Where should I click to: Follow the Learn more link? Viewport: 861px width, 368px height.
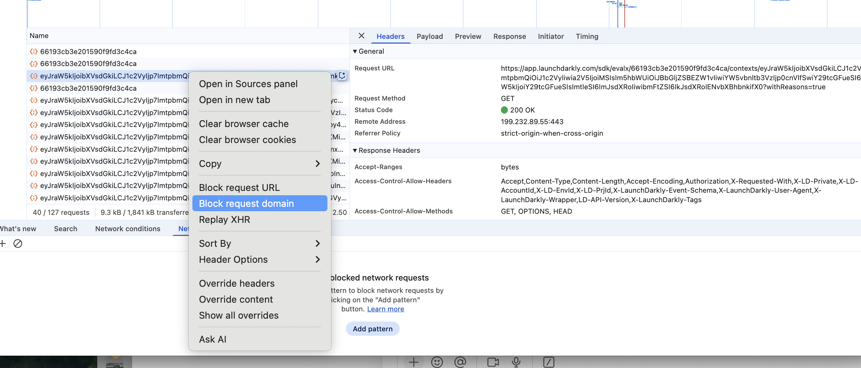385,309
